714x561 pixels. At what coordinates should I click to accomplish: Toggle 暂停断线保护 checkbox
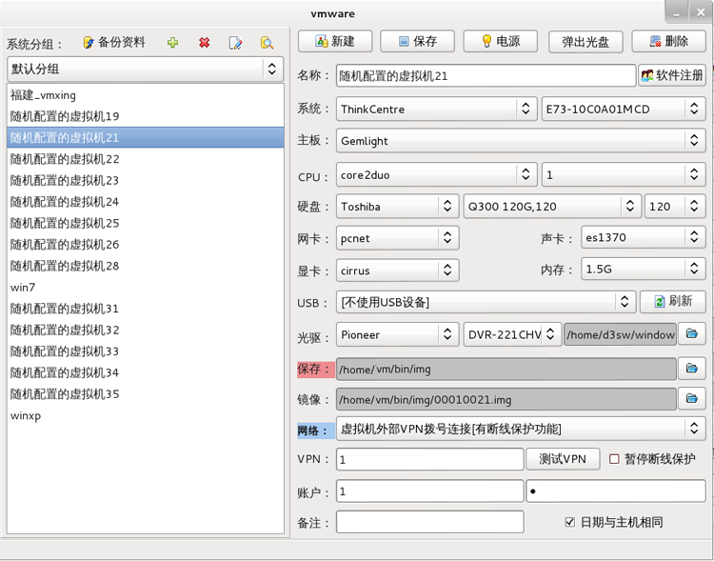click(614, 459)
